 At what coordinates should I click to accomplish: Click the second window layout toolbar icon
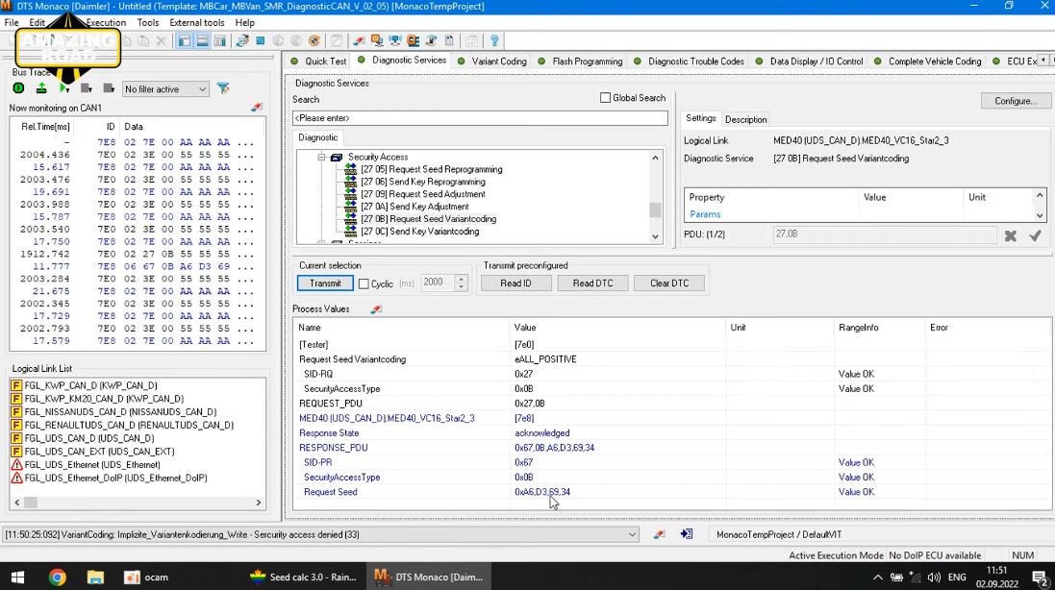coord(202,41)
